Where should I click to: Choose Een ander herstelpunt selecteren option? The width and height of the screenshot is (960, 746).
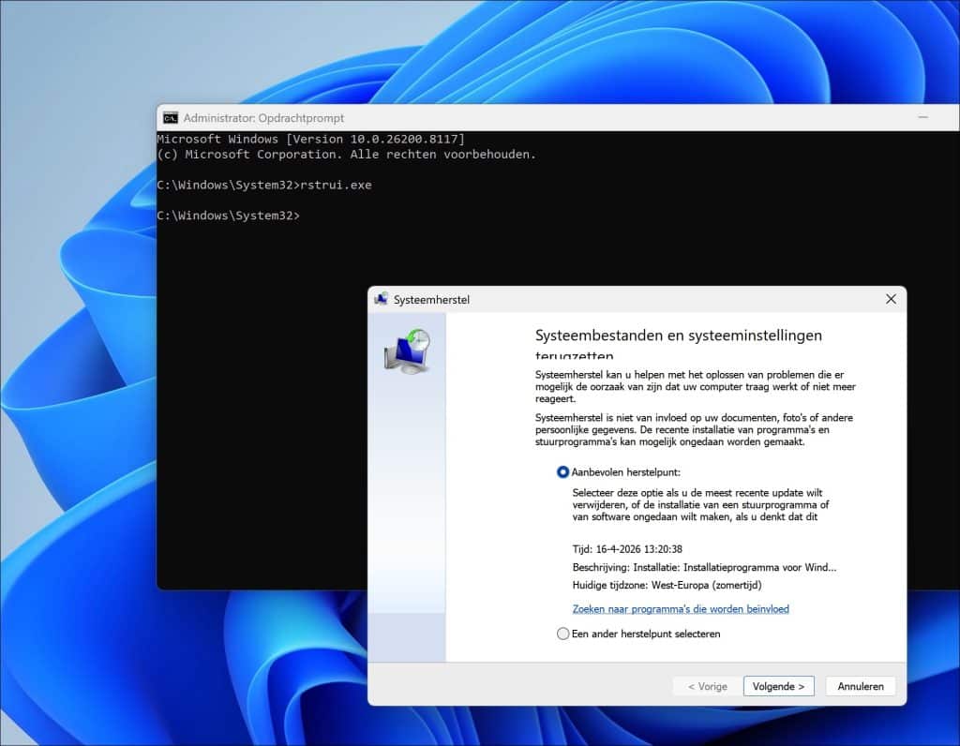coord(563,634)
